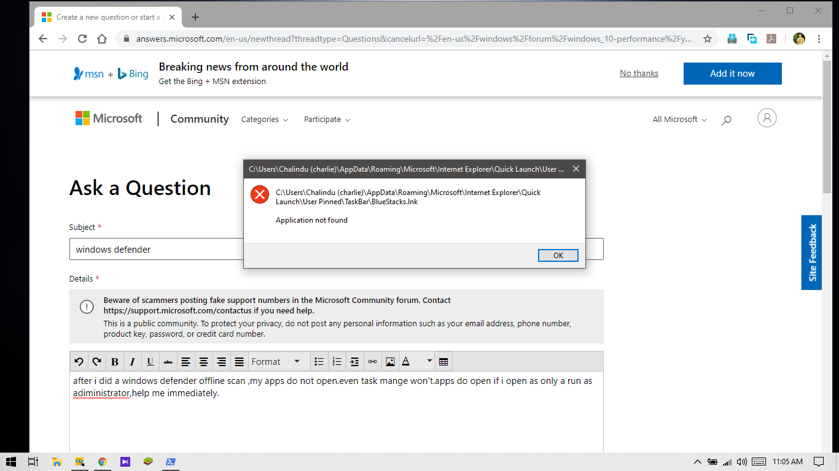This screenshot has width=839, height=471.
Task: Click the MSN + Bing banner logo
Action: click(111, 74)
